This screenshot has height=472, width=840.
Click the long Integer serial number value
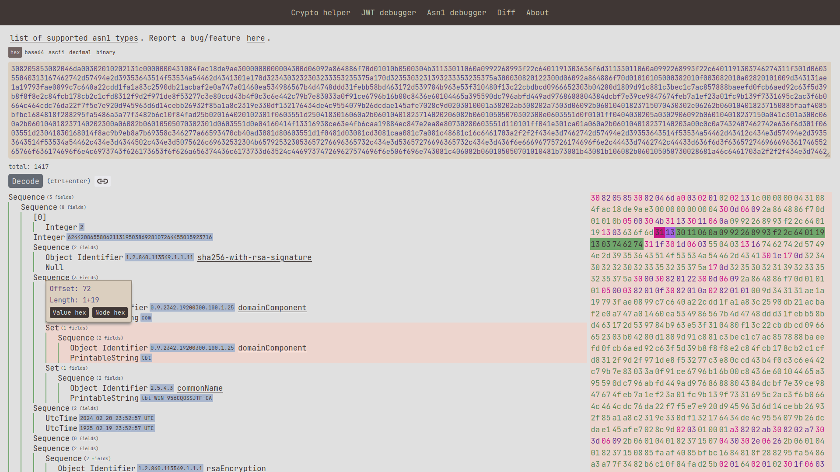[140, 237]
